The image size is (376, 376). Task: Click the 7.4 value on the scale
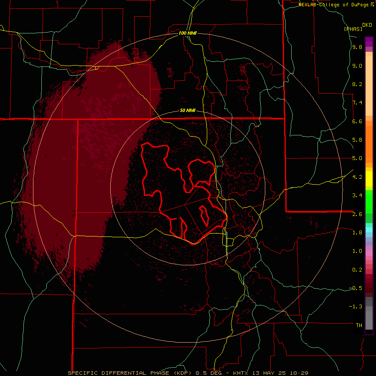click(x=357, y=103)
